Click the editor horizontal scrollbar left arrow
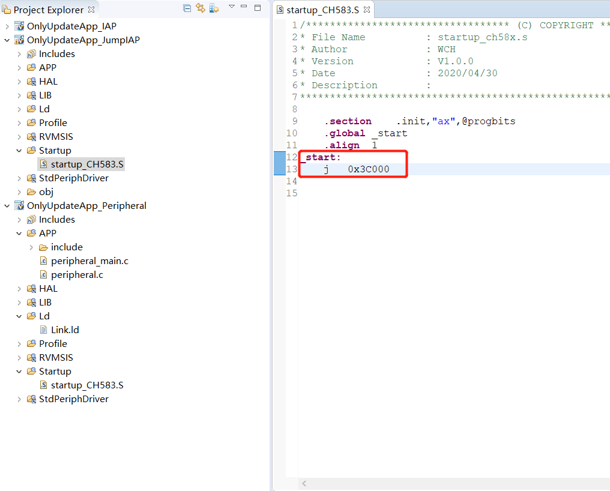This screenshot has height=491, width=610. point(304,483)
